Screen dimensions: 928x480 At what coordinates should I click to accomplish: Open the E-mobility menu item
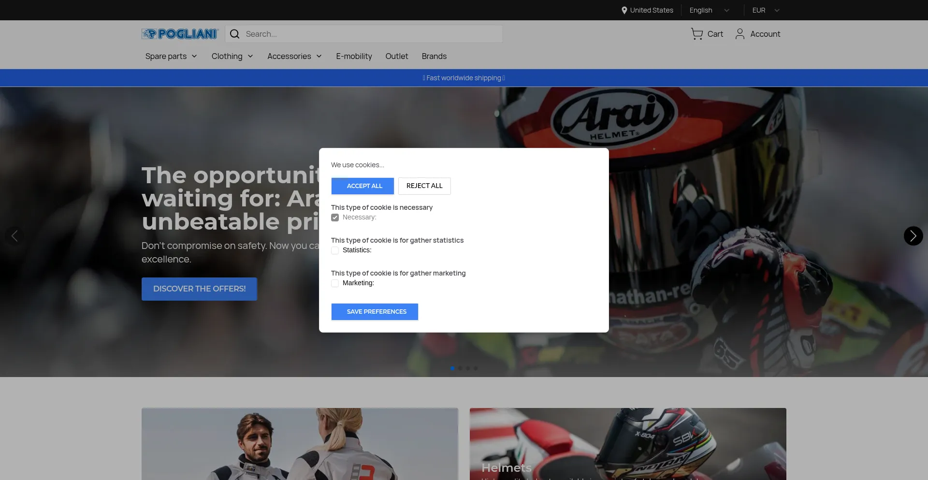coord(354,56)
